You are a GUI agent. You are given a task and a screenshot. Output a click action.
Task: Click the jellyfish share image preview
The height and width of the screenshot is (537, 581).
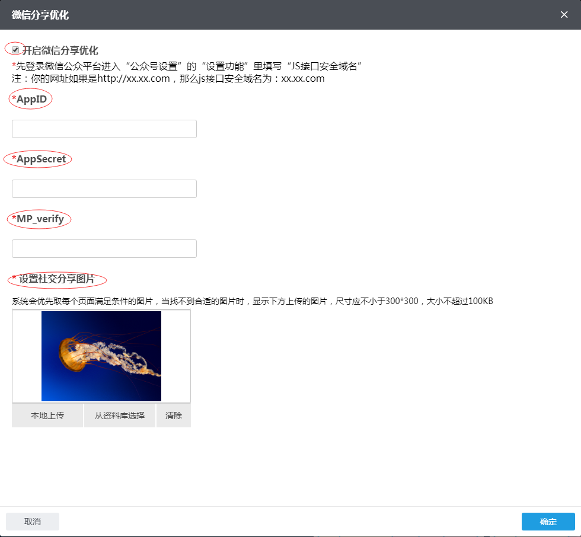tap(101, 356)
